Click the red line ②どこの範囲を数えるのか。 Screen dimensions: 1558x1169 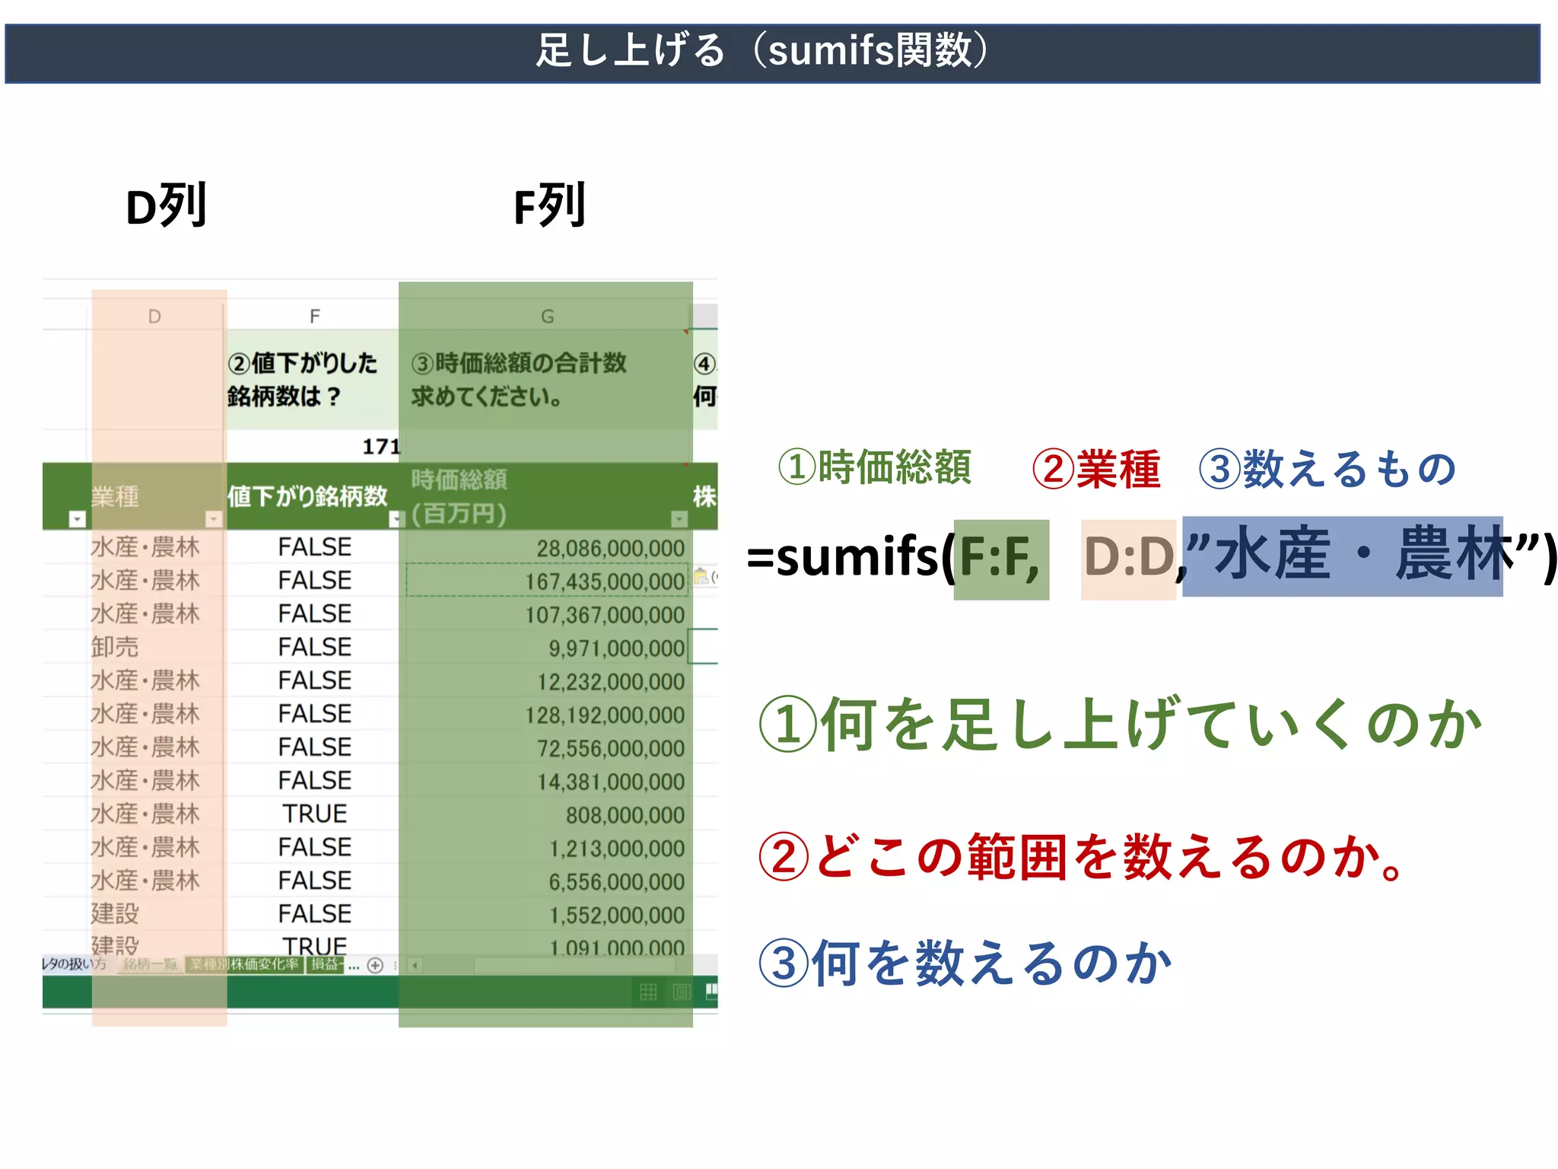(1082, 856)
